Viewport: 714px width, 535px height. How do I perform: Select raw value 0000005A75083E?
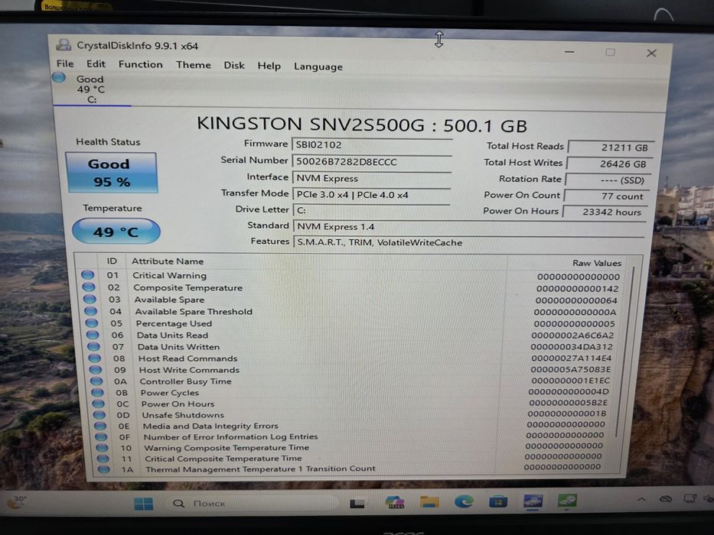570,369
